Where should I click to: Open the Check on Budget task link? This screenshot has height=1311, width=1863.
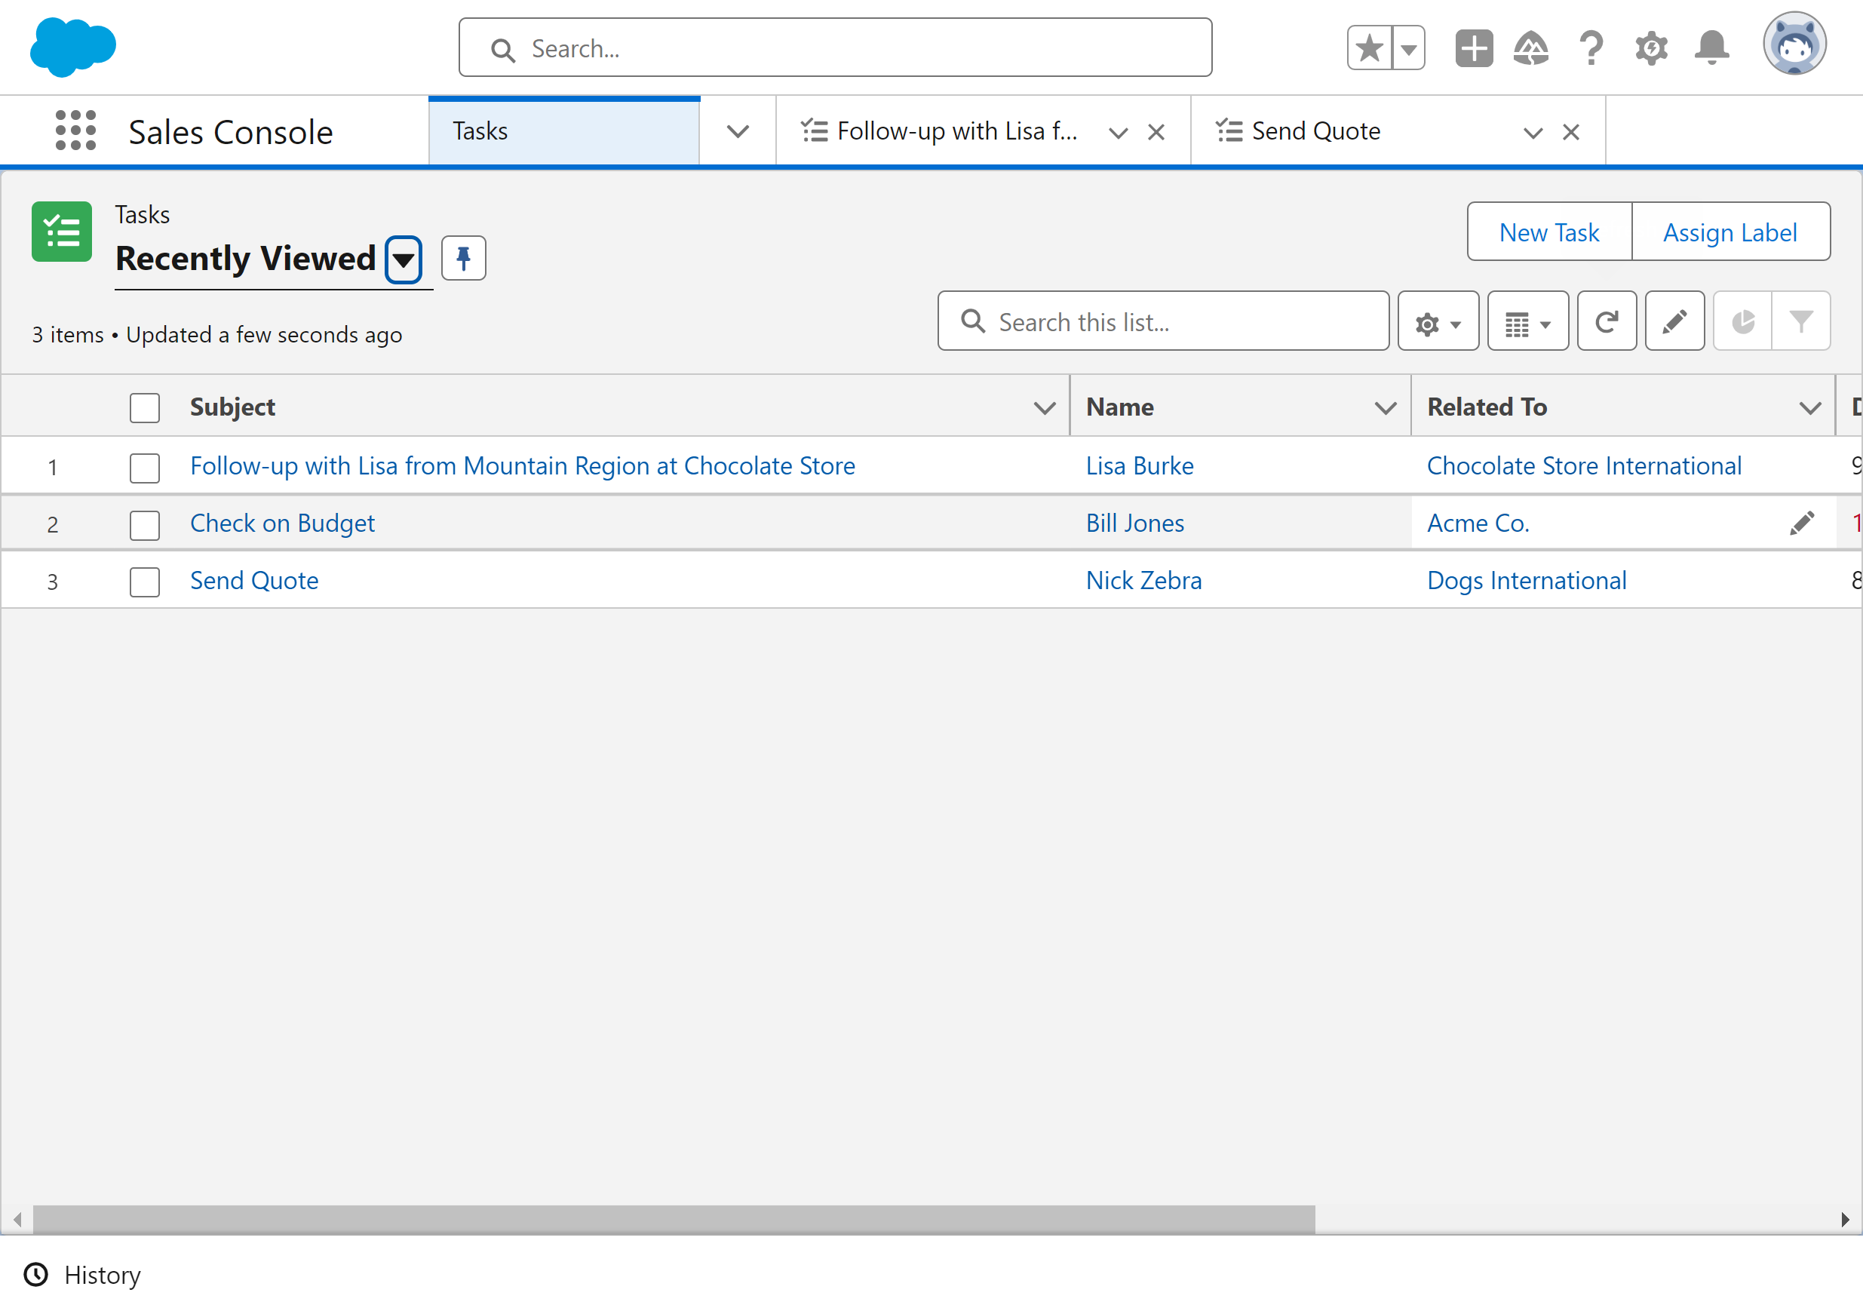281,523
